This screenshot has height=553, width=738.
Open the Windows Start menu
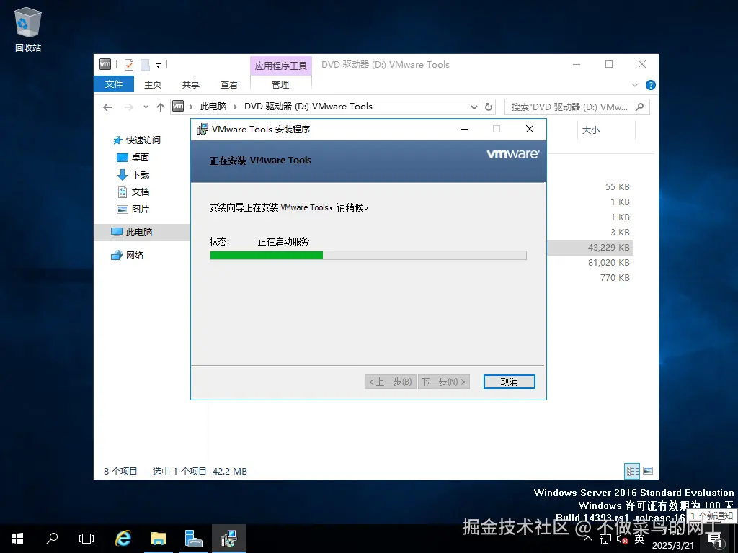pos(17,539)
